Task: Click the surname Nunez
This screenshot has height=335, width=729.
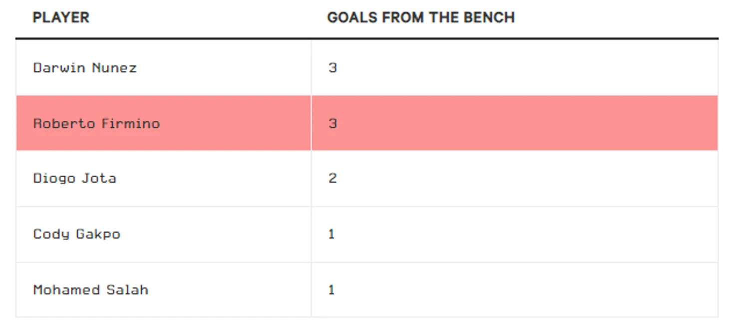Action: (x=114, y=68)
